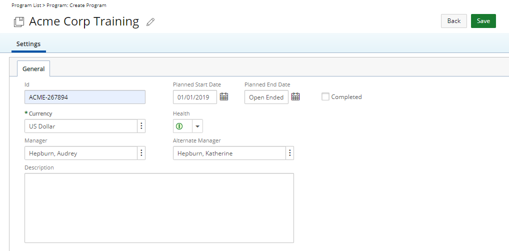Click the Alternate Manager three-dot lookup icon
Image resolution: width=509 pixels, height=251 pixels.
tap(290, 153)
